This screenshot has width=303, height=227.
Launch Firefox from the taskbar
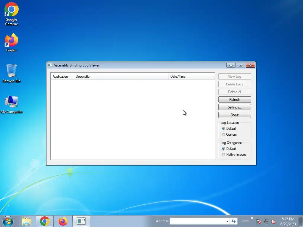pos(63,221)
